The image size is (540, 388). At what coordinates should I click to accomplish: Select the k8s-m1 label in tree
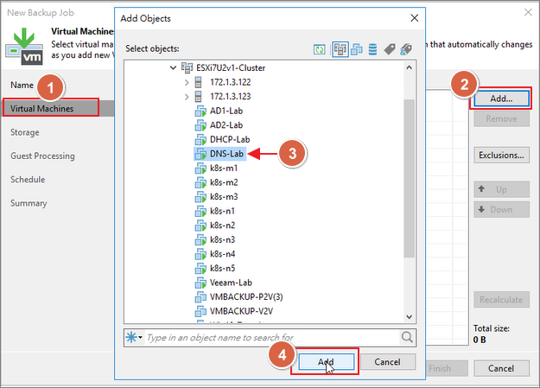(224, 169)
